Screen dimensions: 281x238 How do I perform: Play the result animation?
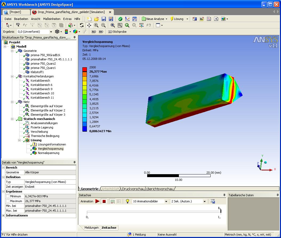click(98, 201)
